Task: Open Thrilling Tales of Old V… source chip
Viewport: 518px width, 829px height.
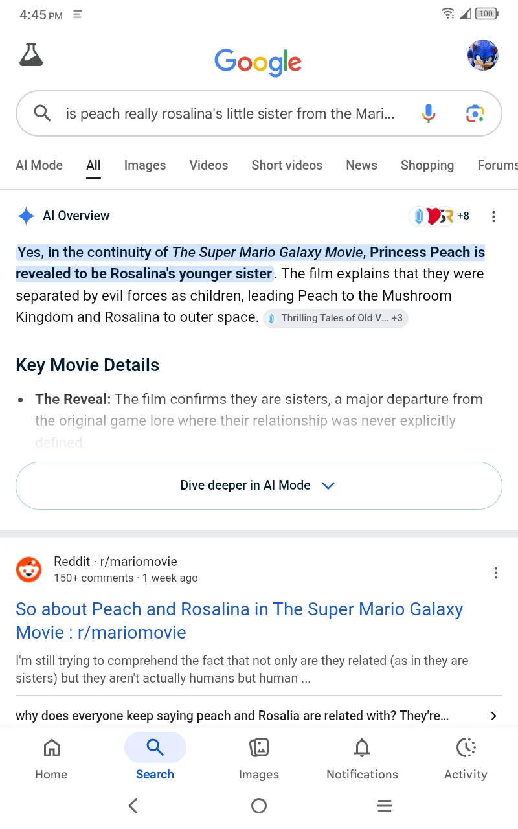Action: tap(335, 318)
